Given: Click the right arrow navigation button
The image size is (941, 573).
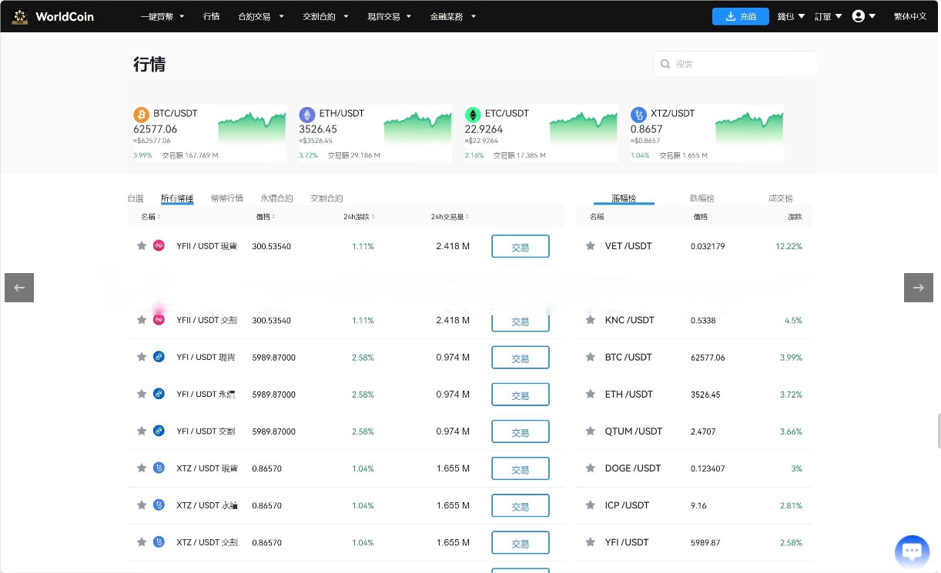Looking at the screenshot, I should pos(918,288).
